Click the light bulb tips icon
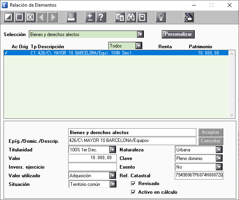 click(161, 17)
